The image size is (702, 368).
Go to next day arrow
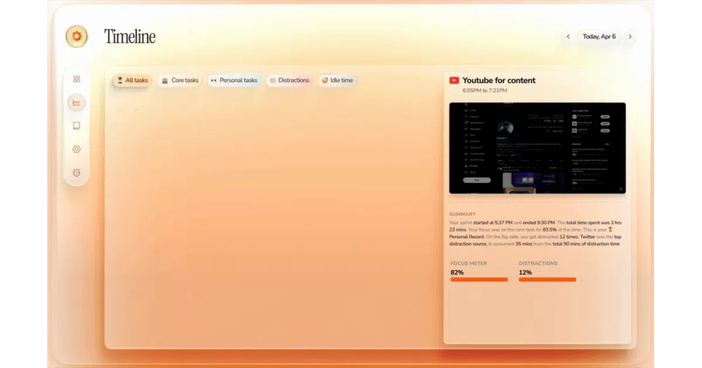coord(630,36)
